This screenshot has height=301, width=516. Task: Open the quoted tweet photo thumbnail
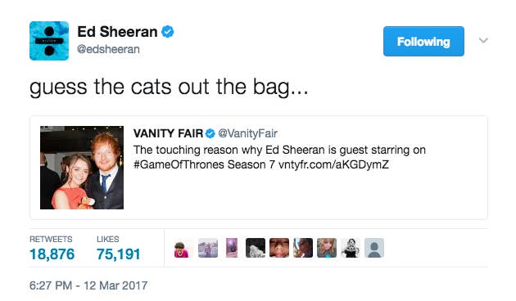click(x=82, y=168)
